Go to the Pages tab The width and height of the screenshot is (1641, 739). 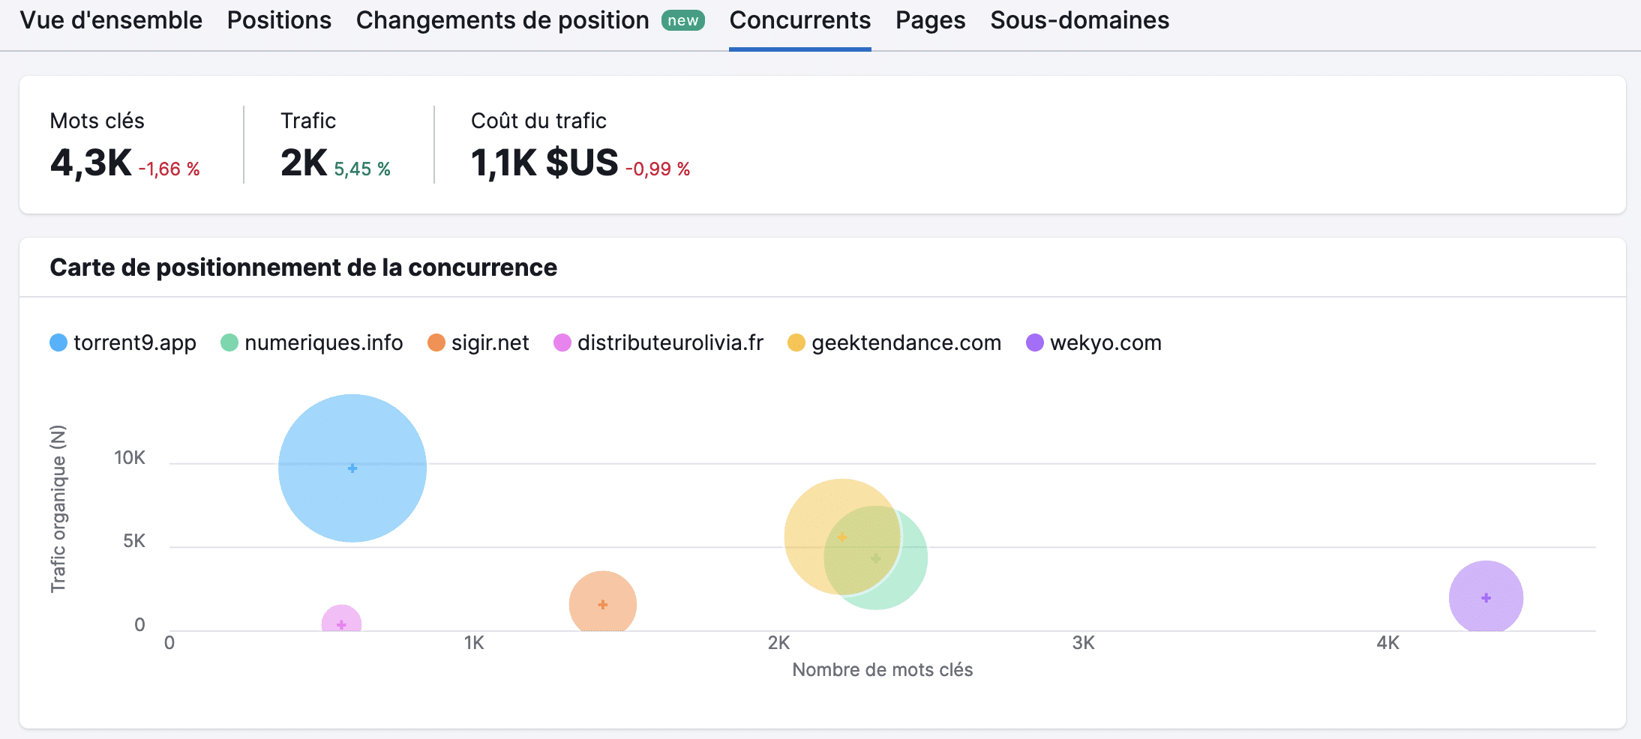[930, 20]
